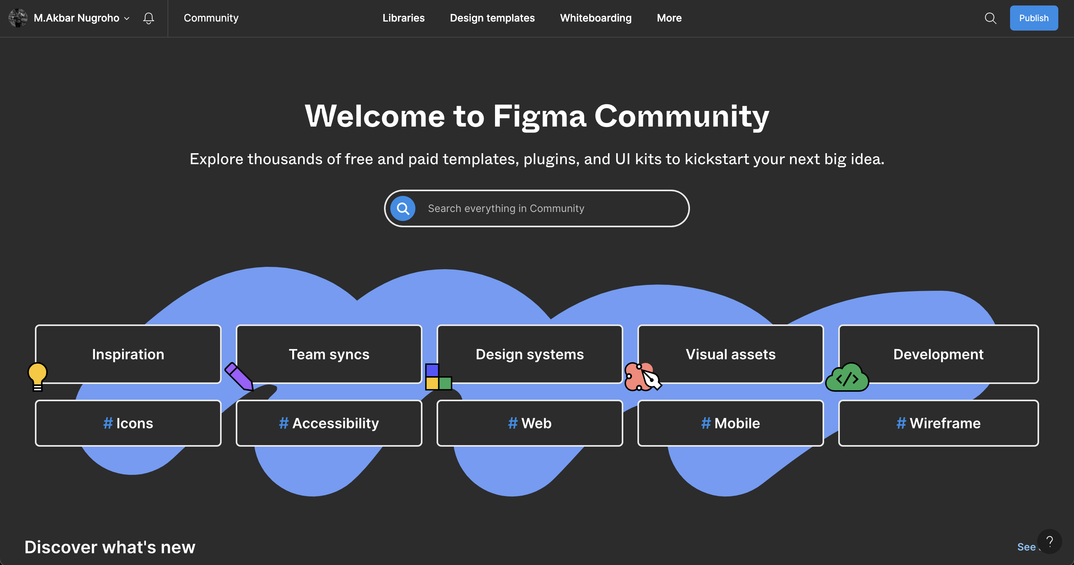The width and height of the screenshot is (1074, 565).
Task: Switch to the Community tab
Action: click(211, 18)
